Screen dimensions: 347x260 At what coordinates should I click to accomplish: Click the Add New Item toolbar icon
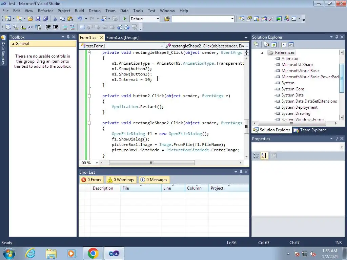pyautogui.click(x=19, y=19)
